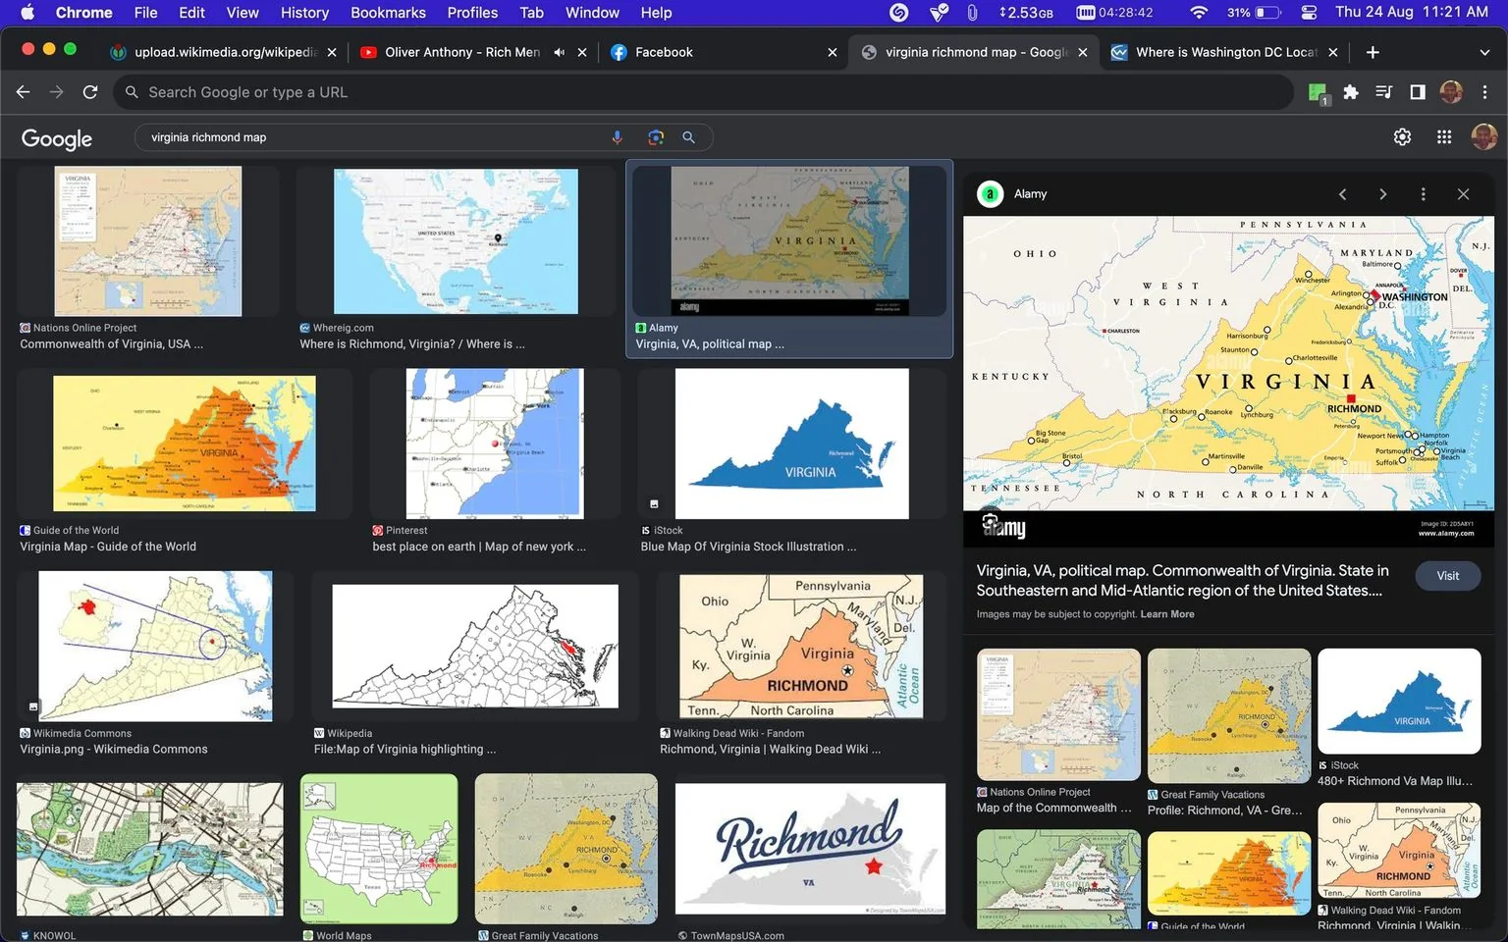Open World Maps green USA map thumbnail

click(379, 849)
